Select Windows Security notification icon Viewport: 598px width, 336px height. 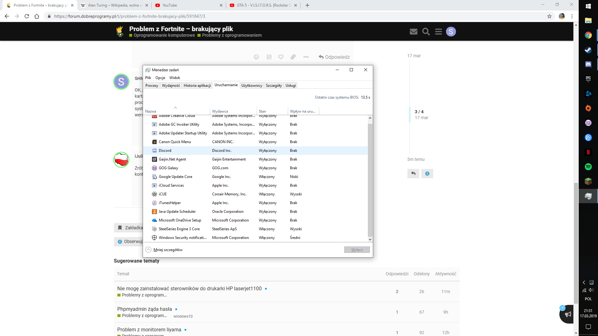tap(154, 238)
